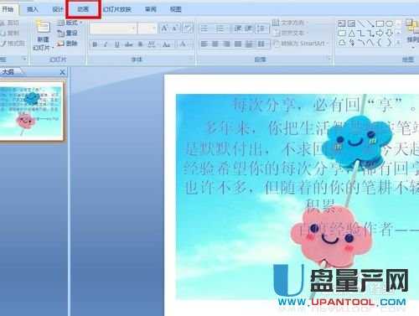Activate the 格式刷 format painter
This screenshot has width=419, height=316.
(x=13, y=44)
